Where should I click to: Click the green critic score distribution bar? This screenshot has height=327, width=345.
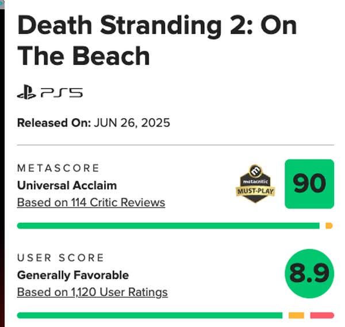tap(168, 226)
